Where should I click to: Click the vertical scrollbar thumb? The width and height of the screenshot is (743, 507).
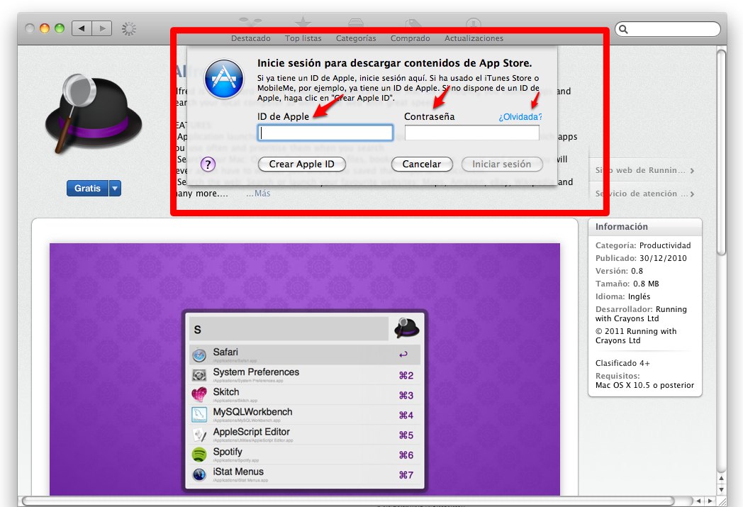[x=721, y=152]
